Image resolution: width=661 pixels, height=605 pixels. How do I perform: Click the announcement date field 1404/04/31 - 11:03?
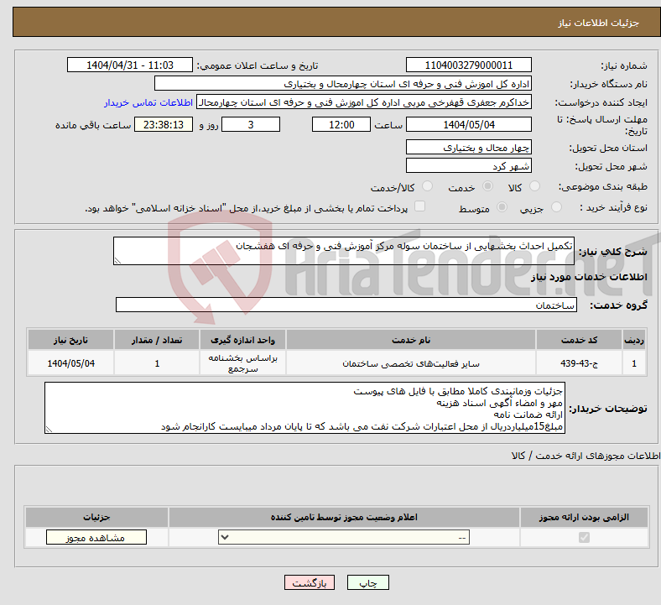click(x=130, y=65)
